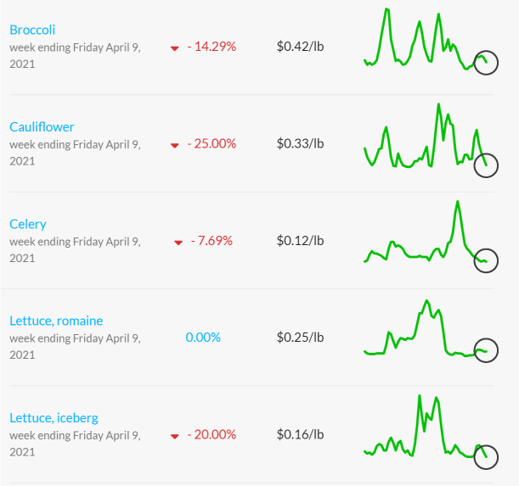The height and width of the screenshot is (486, 519).
Task: Click the Broccoli price trend chart
Action: click(431, 42)
